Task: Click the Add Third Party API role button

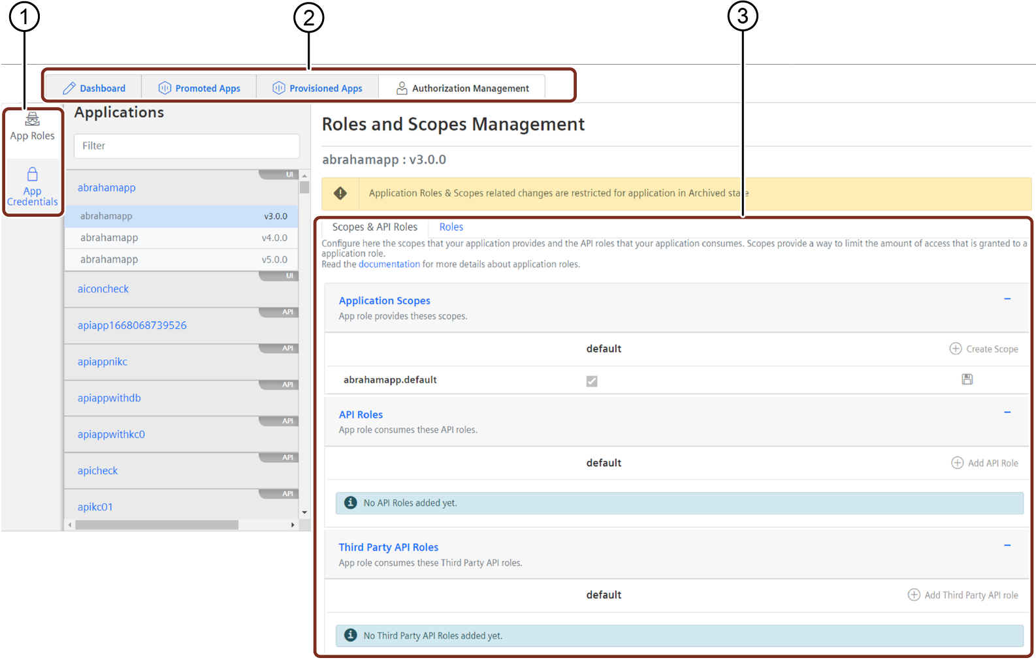Action: coord(963,595)
